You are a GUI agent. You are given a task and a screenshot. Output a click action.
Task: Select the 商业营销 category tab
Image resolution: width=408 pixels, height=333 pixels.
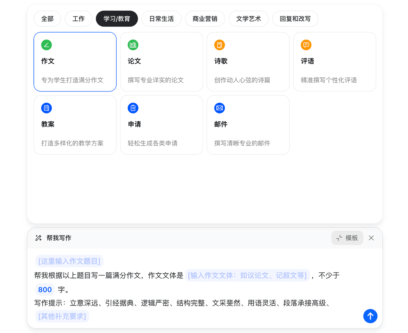click(205, 19)
